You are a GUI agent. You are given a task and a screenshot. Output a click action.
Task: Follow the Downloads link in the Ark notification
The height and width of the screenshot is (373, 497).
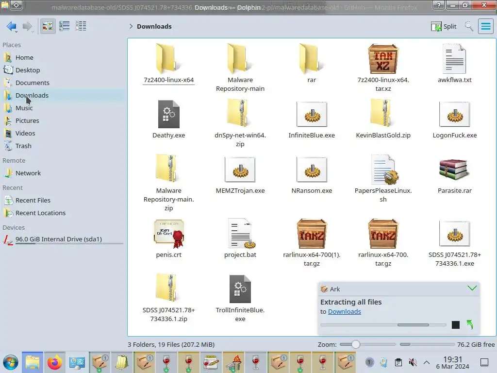click(x=344, y=312)
